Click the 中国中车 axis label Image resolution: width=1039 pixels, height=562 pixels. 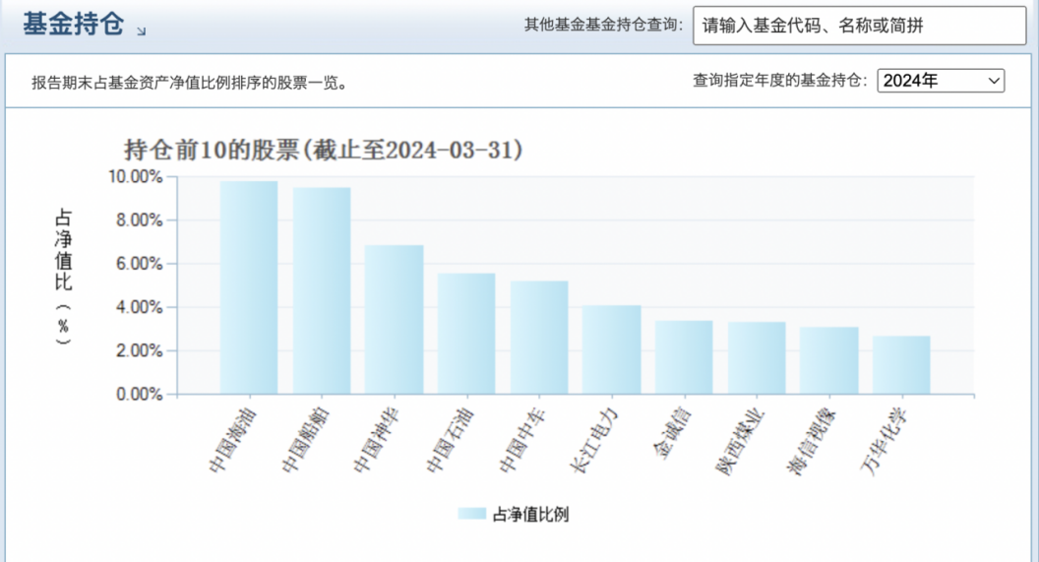(522, 441)
